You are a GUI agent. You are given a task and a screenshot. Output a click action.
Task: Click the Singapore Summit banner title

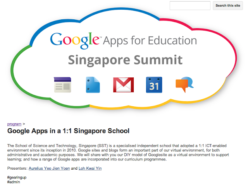(x=125, y=60)
